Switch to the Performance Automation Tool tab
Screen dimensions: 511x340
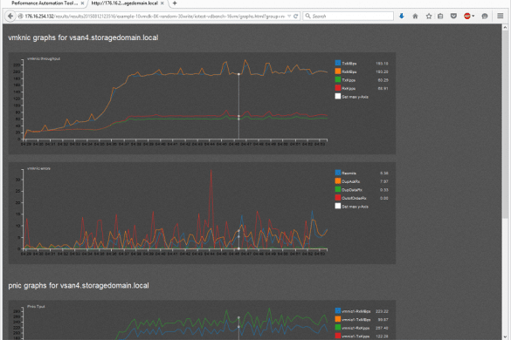(45, 3)
